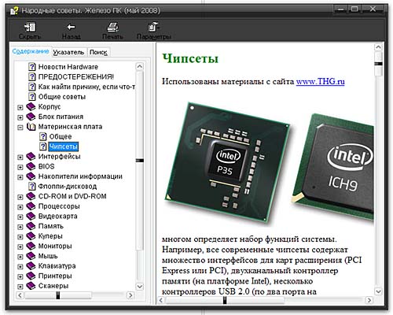Select the highlighted Чипсеты topic
393x315 pixels.
[64, 146]
